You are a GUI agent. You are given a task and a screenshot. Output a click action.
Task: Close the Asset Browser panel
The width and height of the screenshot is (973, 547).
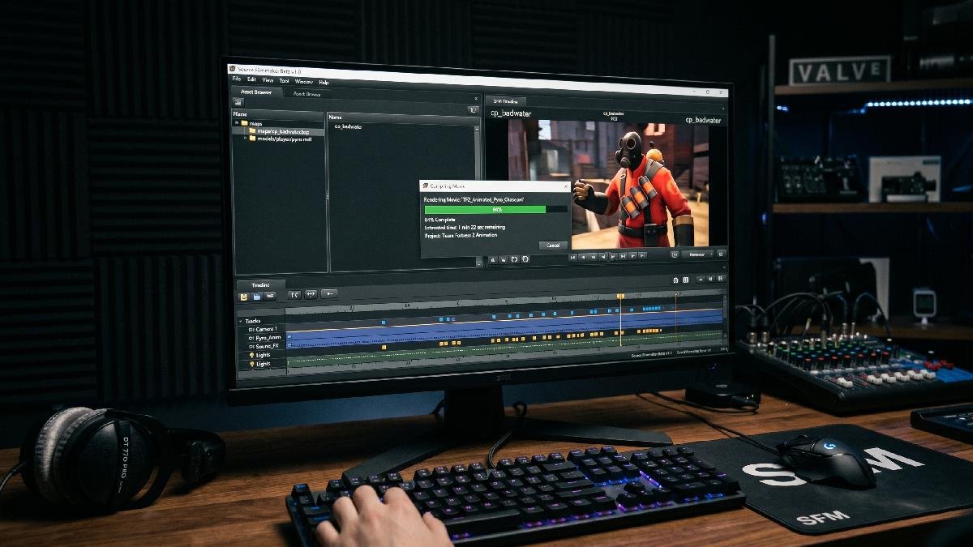point(476,98)
